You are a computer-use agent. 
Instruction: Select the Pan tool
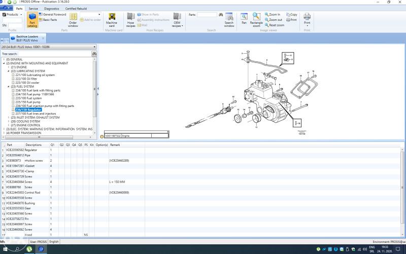pyautogui.click(x=244, y=19)
